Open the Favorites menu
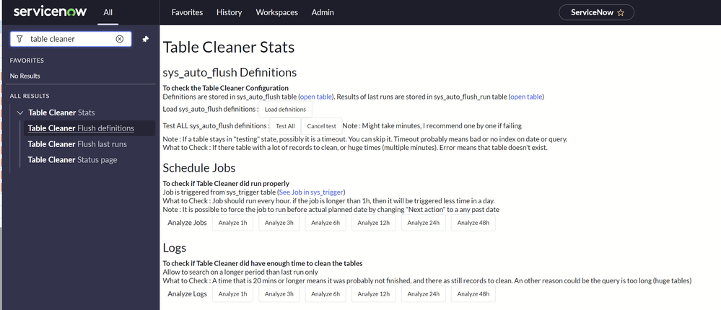 (187, 12)
